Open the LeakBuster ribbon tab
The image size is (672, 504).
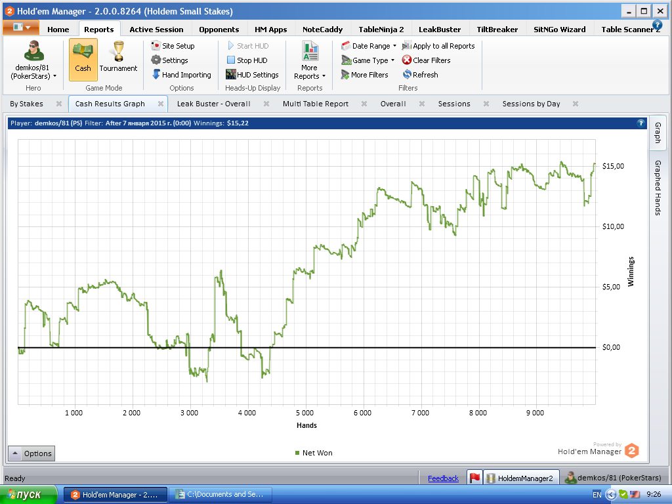(440, 30)
